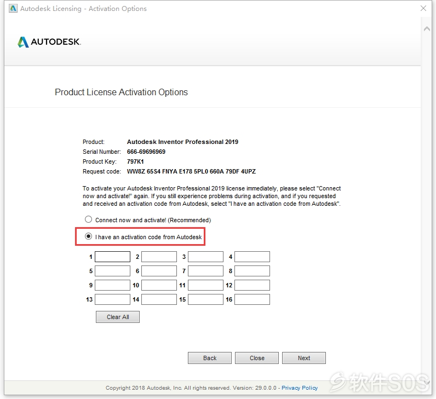
Task: Click the serial number 666-69696969
Action: [146, 152]
